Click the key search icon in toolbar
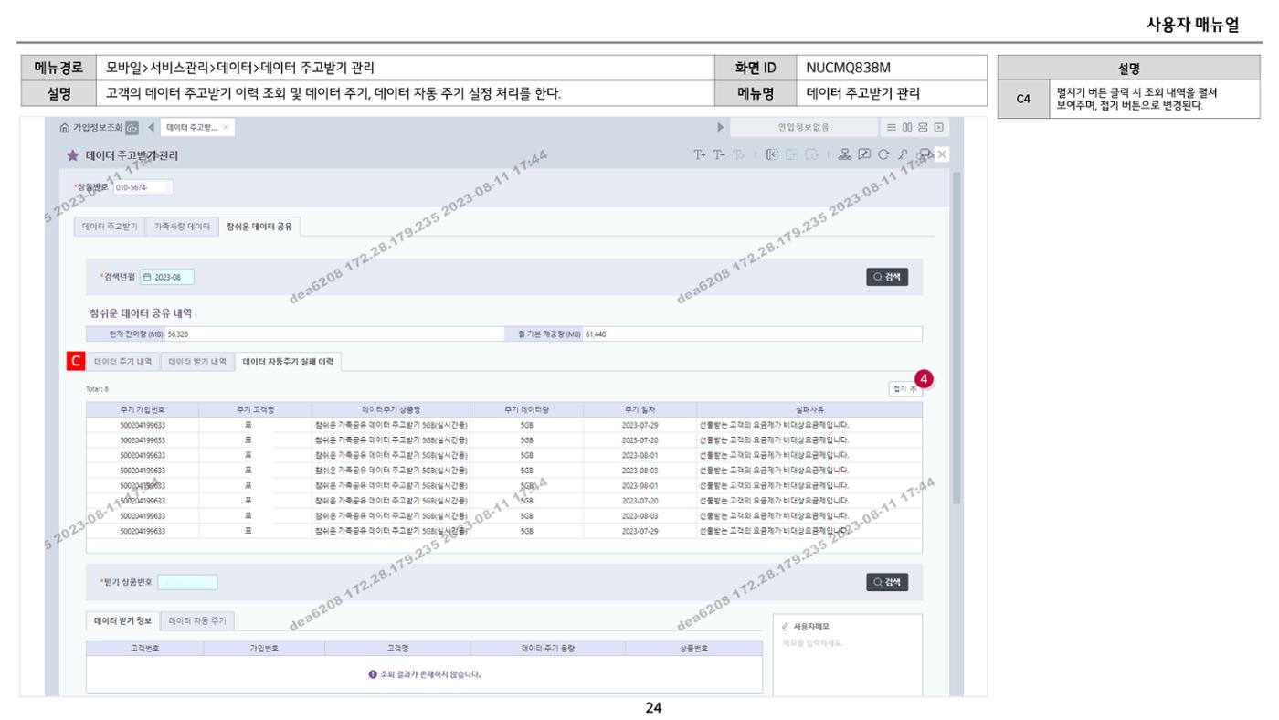Viewport: 1279px width, 720px height. pyautogui.click(x=904, y=154)
